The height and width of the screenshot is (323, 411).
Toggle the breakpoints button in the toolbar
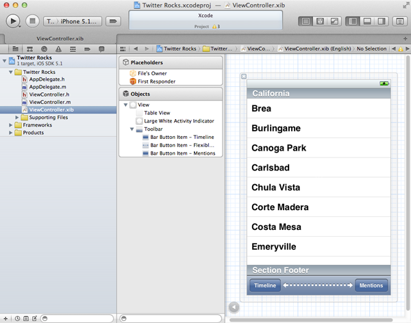click(113, 21)
